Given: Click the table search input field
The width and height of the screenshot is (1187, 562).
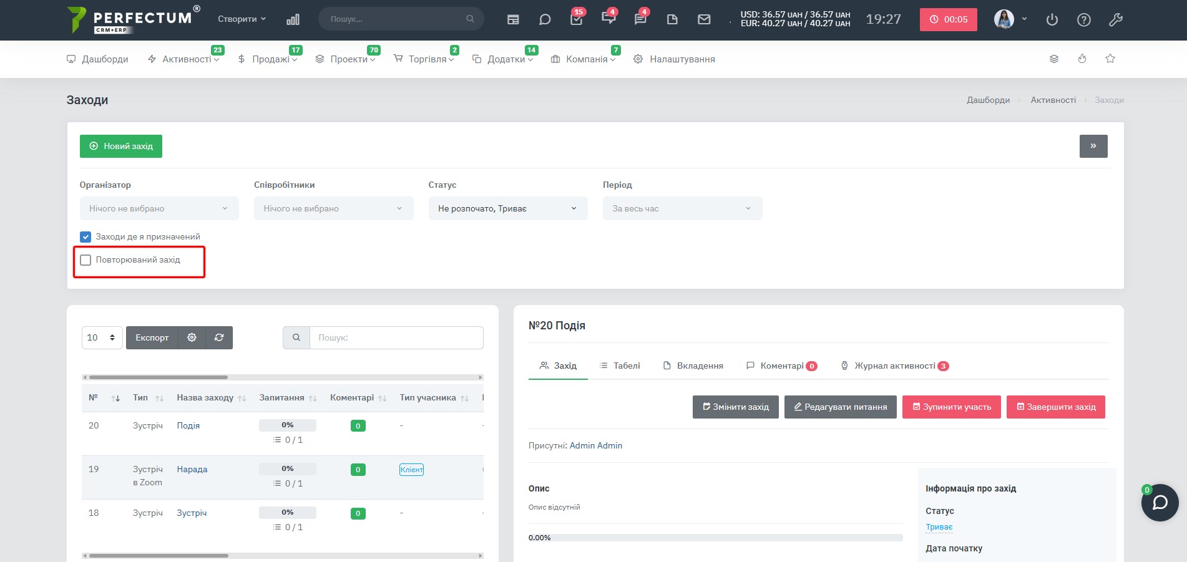Looking at the screenshot, I should pos(396,337).
